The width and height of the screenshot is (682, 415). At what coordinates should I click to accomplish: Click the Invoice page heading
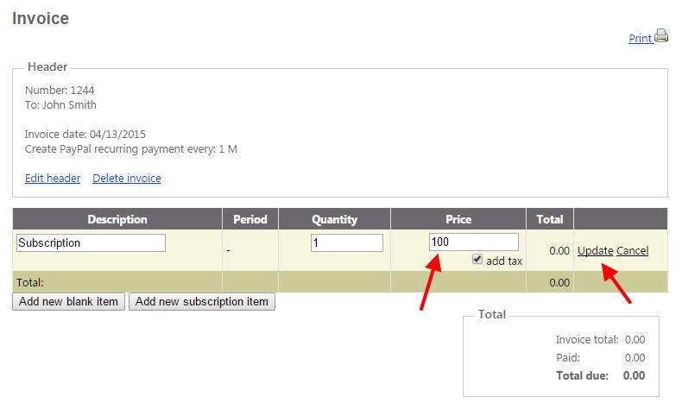point(41,18)
